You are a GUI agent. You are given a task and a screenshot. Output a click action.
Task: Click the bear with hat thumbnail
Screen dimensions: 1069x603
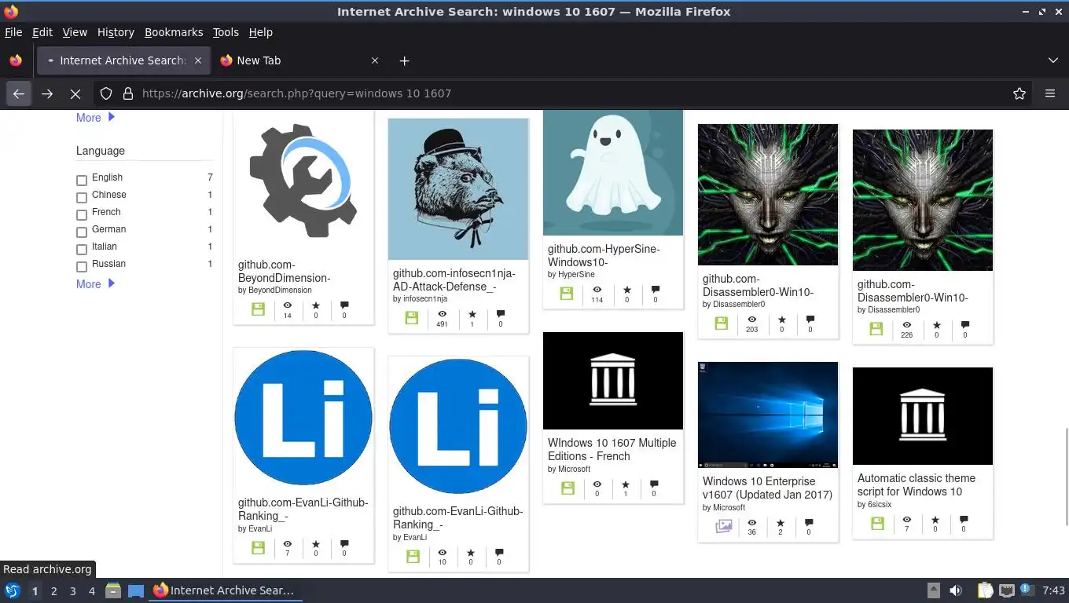tap(458, 189)
